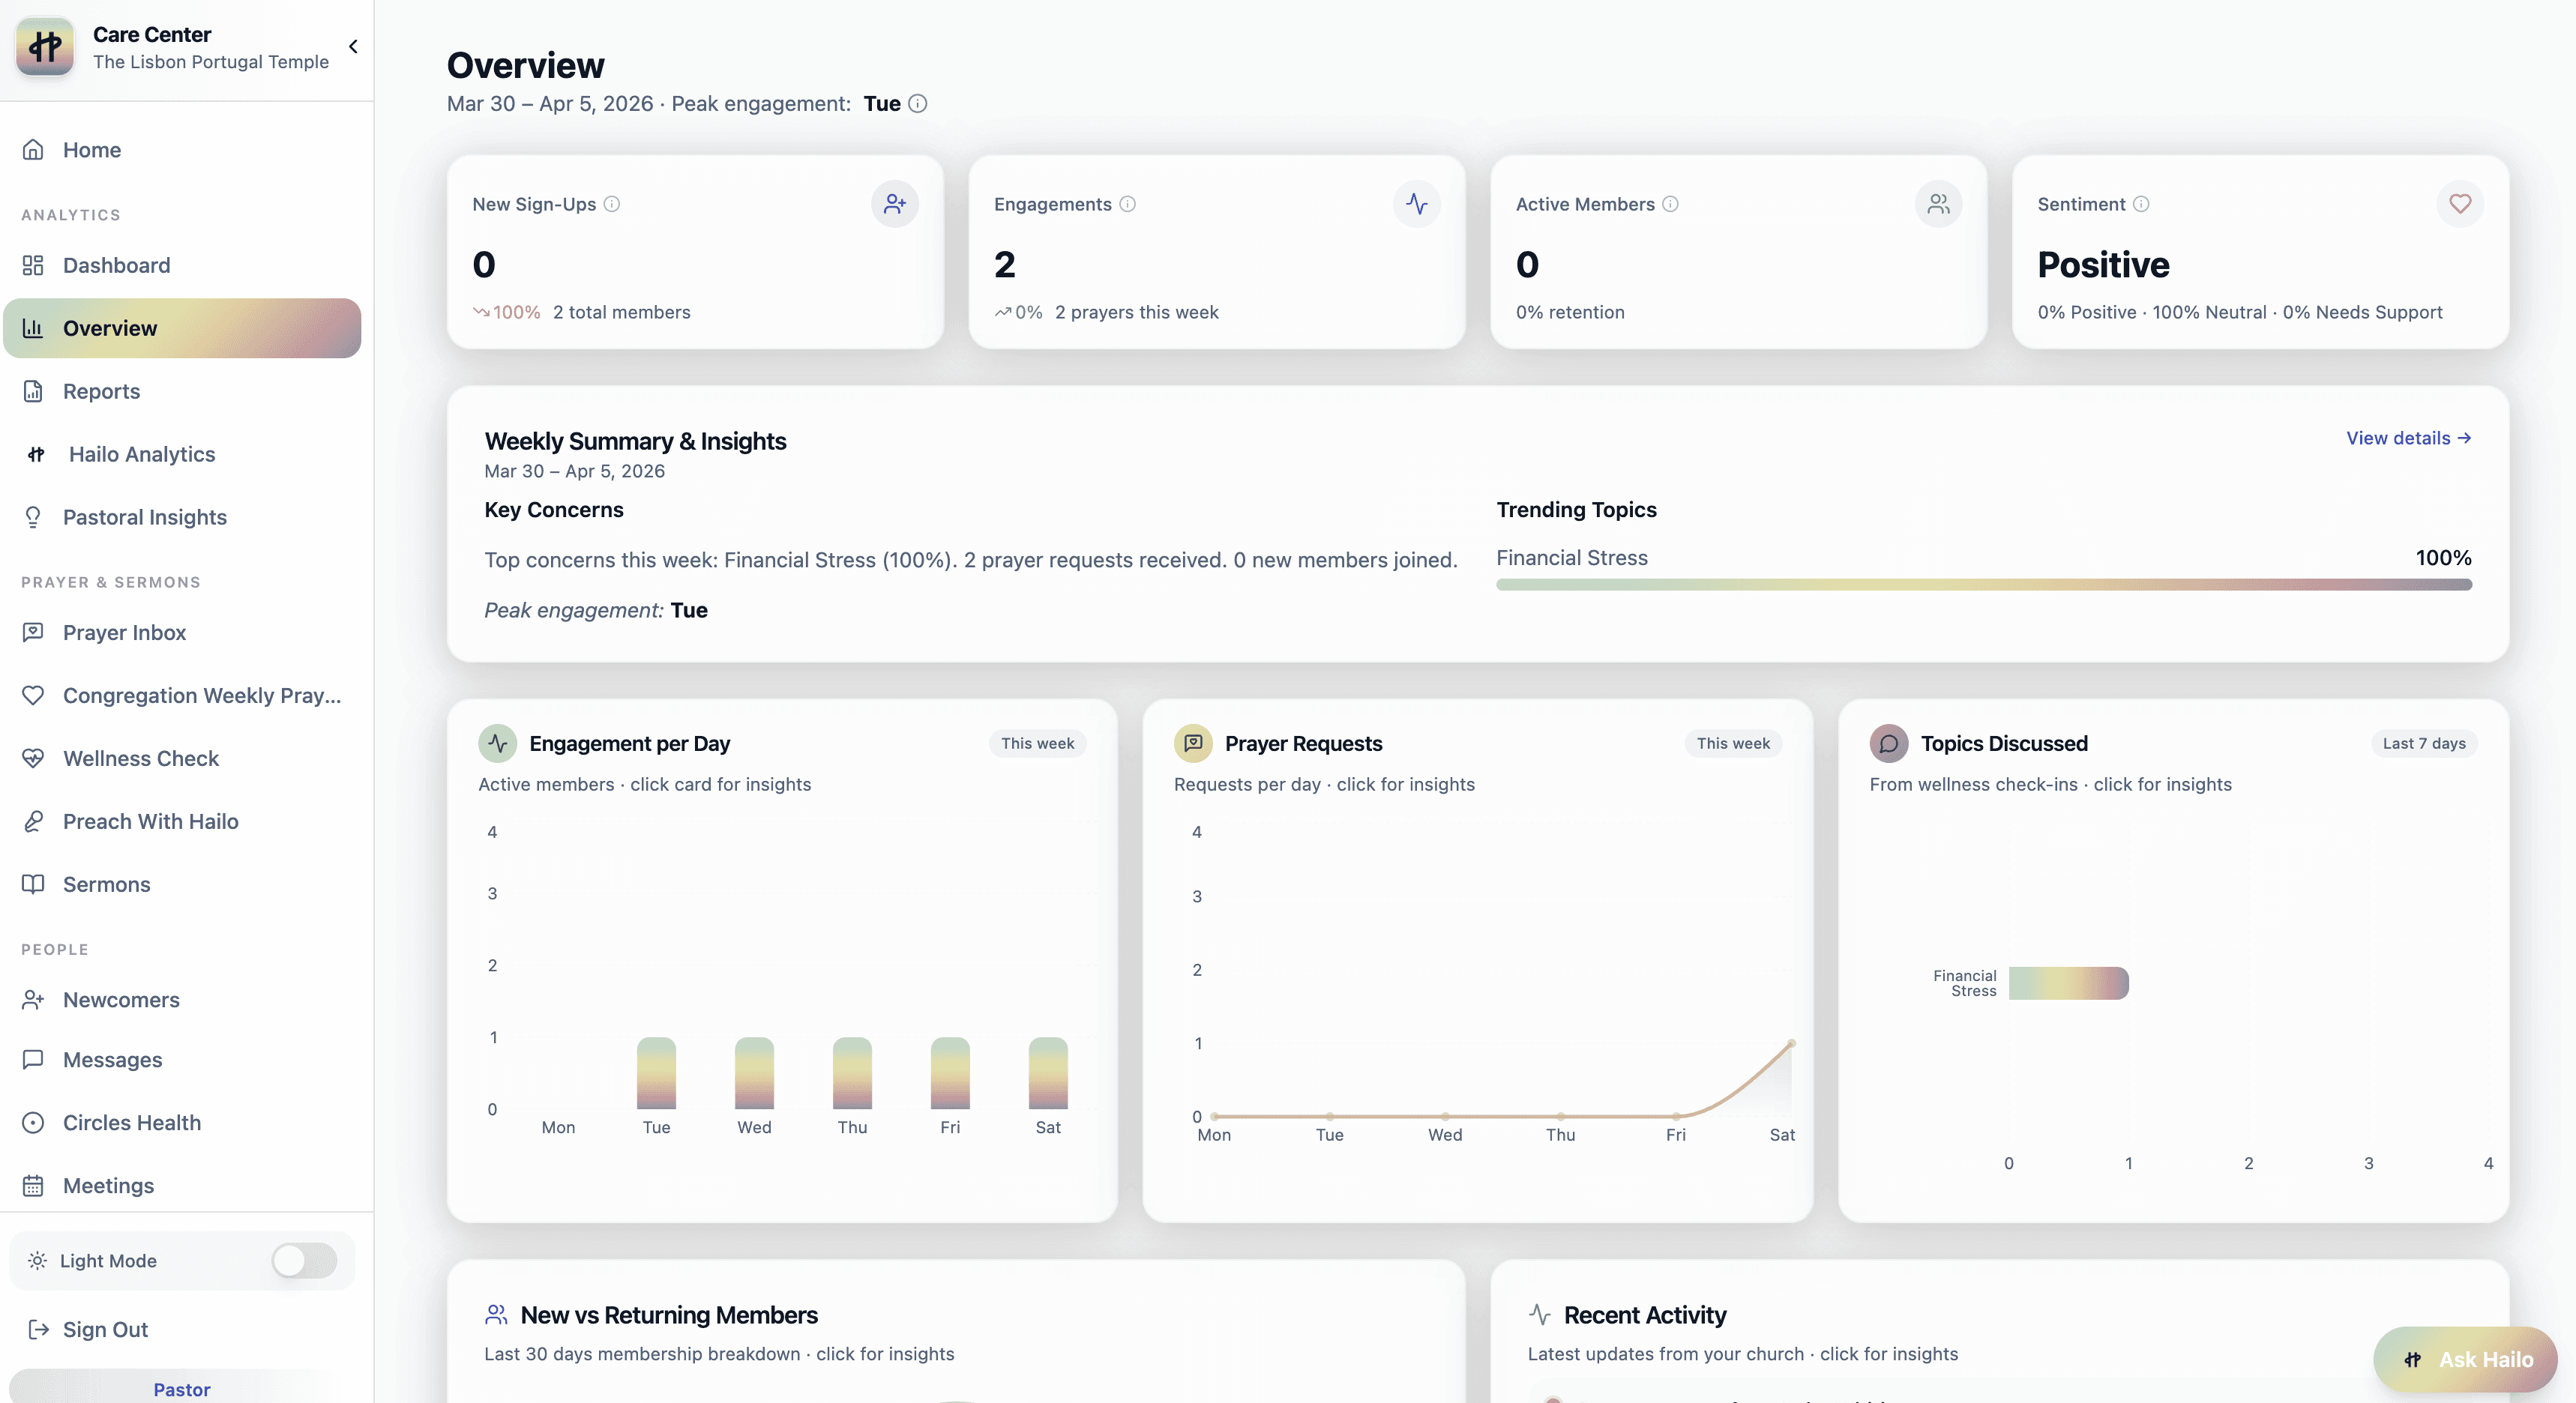The image size is (2576, 1403).
Task: Click the Financial Stress trending progress bar
Action: pyautogui.click(x=1983, y=584)
